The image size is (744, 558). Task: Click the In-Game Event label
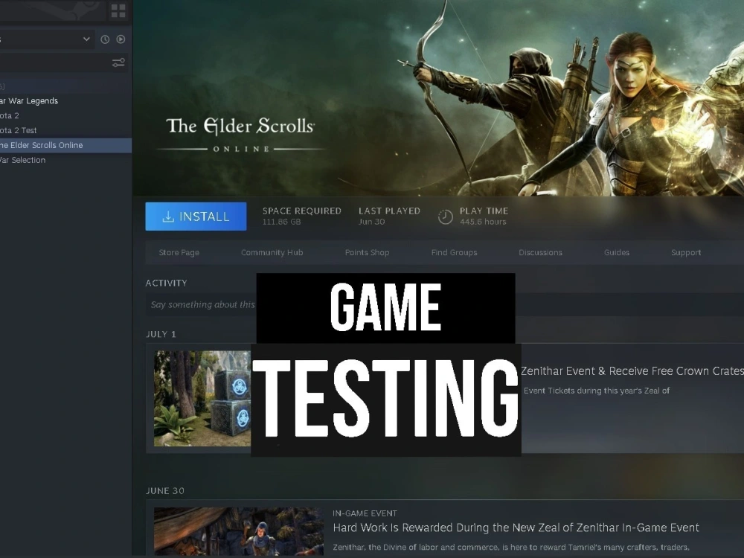tap(365, 513)
